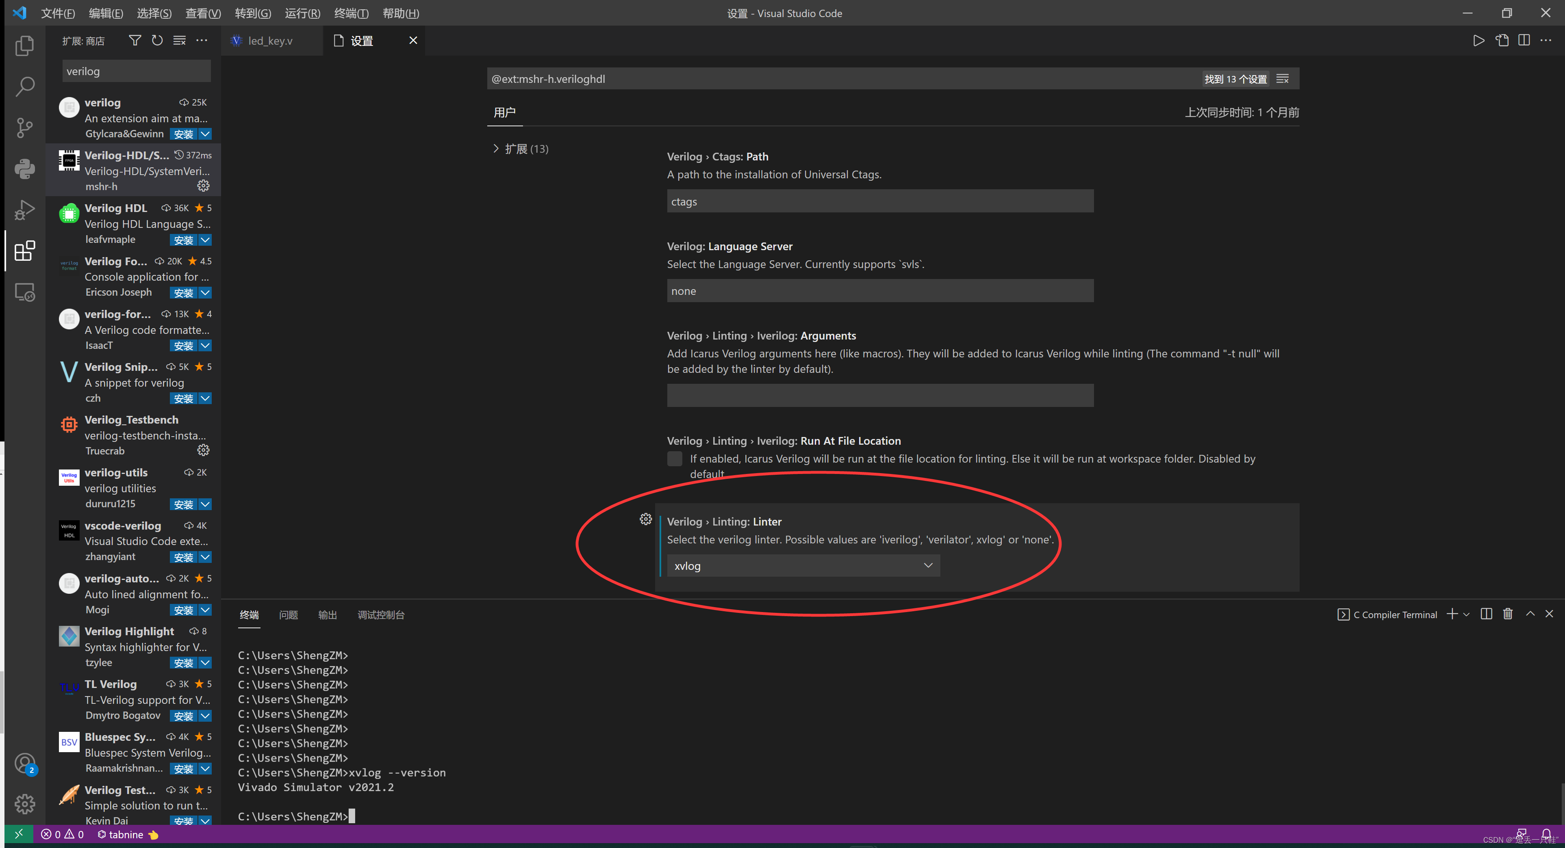This screenshot has width=1565, height=848.
Task: Open the Search view in activity bar
Action: click(24, 86)
